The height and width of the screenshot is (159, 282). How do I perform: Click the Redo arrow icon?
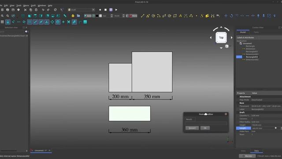(x=48, y=10)
